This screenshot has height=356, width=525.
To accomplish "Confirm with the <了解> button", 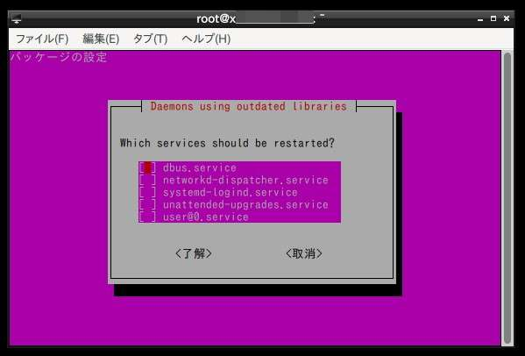I will pos(194,253).
